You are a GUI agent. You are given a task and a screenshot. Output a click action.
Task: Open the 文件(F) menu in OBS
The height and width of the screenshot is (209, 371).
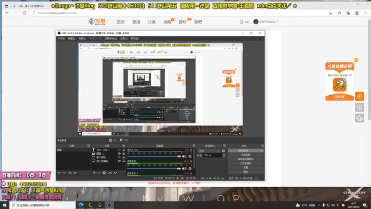61,39
